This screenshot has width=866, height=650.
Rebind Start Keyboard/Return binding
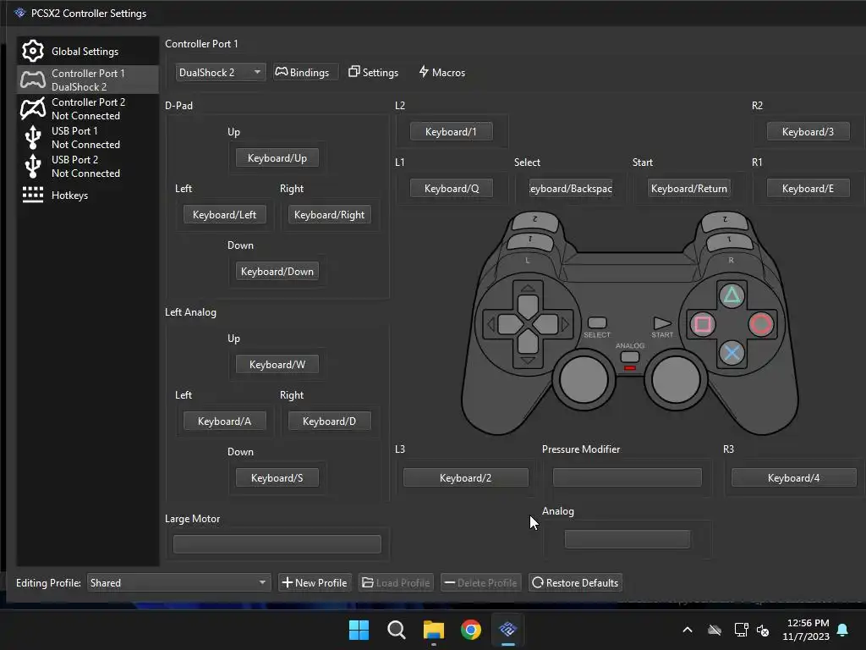[688, 189]
